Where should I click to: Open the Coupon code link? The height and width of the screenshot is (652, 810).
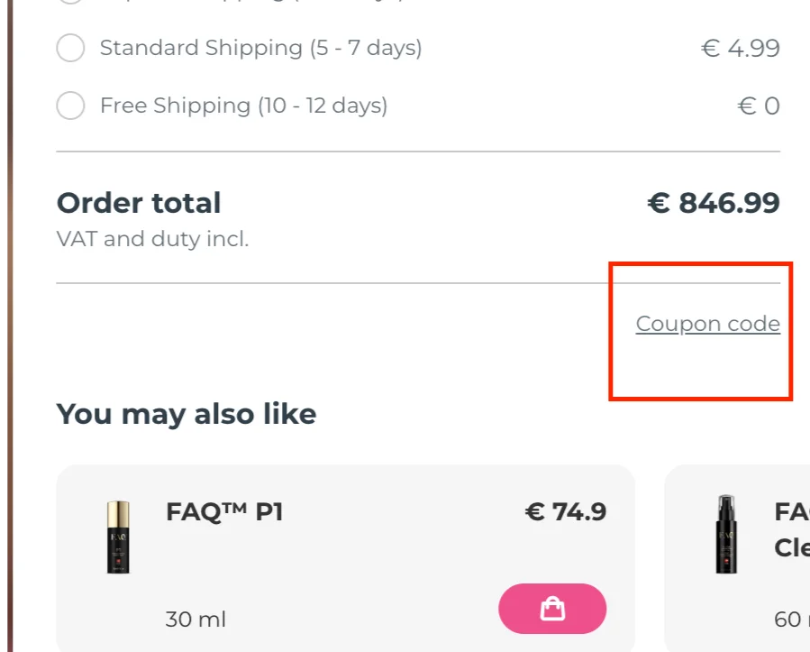(x=707, y=324)
